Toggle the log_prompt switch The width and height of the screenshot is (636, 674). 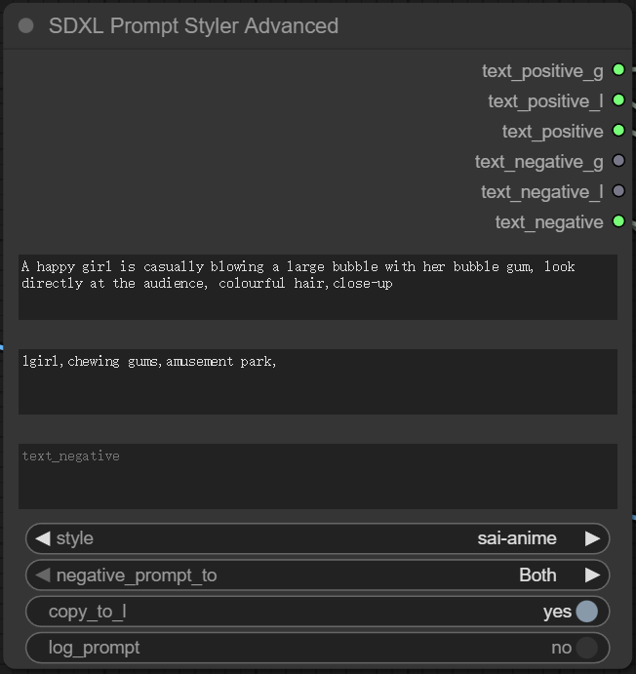click(x=585, y=648)
